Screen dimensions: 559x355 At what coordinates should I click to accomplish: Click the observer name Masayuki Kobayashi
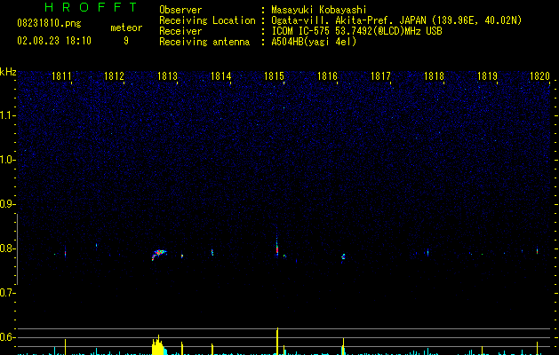point(318,10)
